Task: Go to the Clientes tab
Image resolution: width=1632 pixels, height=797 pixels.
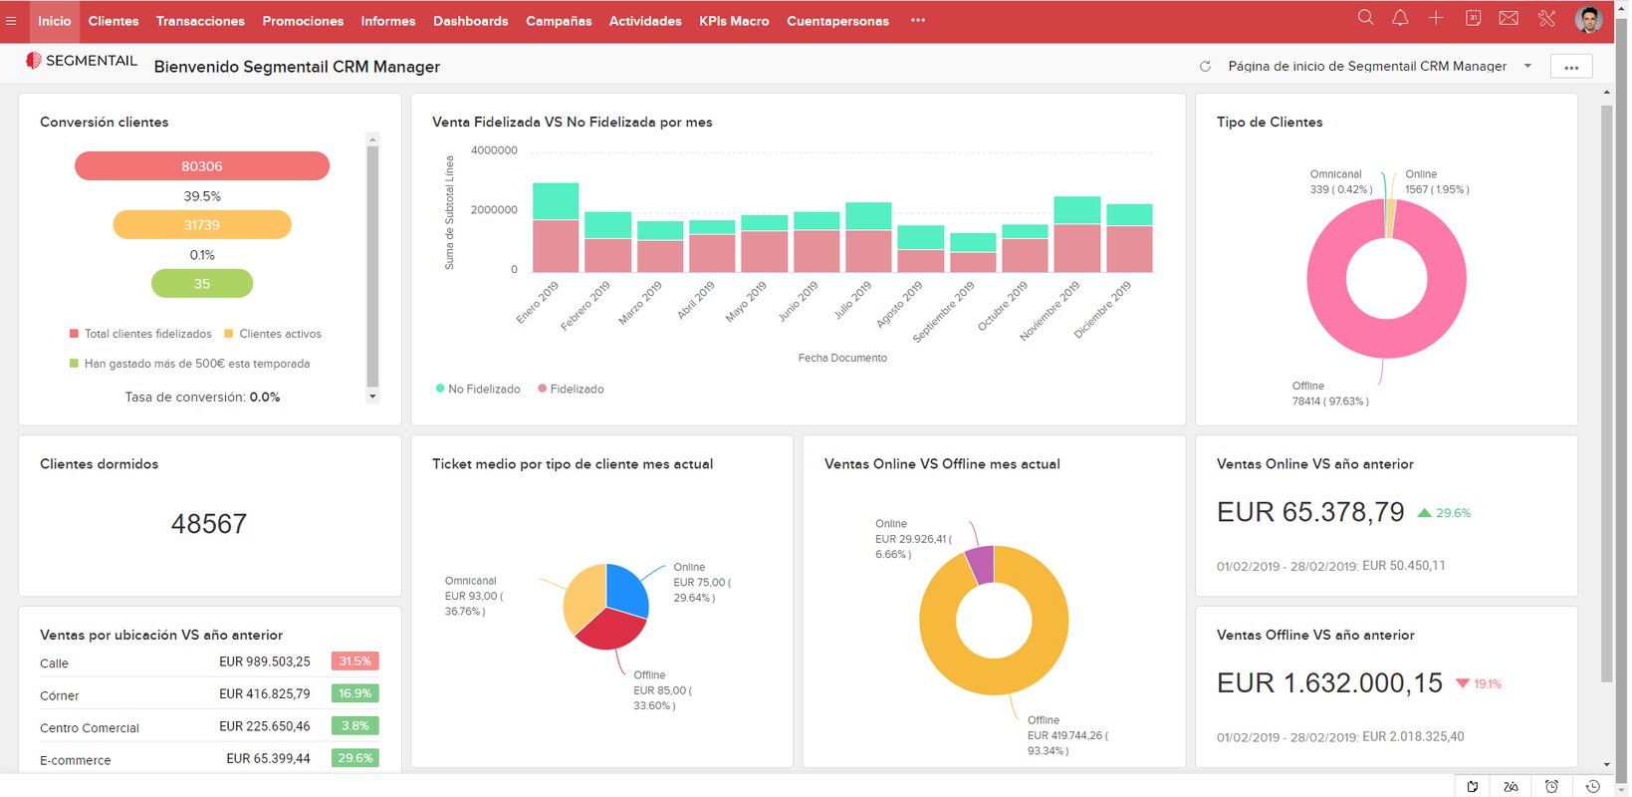Action: (x=114, y=21)
